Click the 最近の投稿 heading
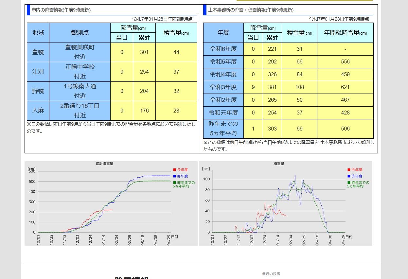This screenshot has height=279, width=408. click(x=271, y=274)
